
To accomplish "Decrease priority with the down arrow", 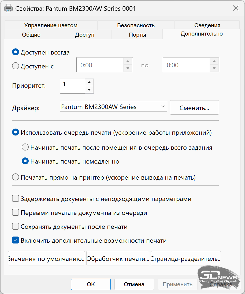I will [89, 90].
